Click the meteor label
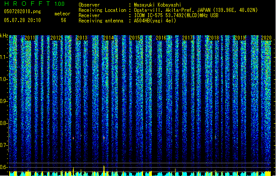The height and width of the screenshot is (176, 276). pyautogui.click(x=62, y=14)
